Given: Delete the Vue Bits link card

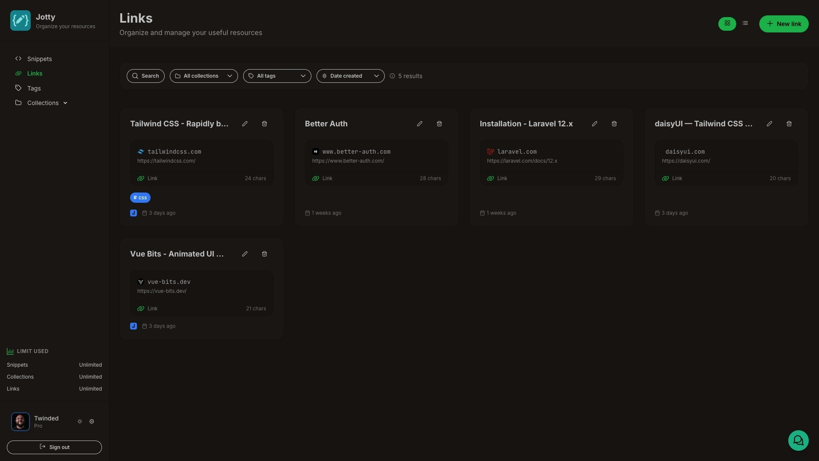Looking at the screenshot, I should [264, 254].
